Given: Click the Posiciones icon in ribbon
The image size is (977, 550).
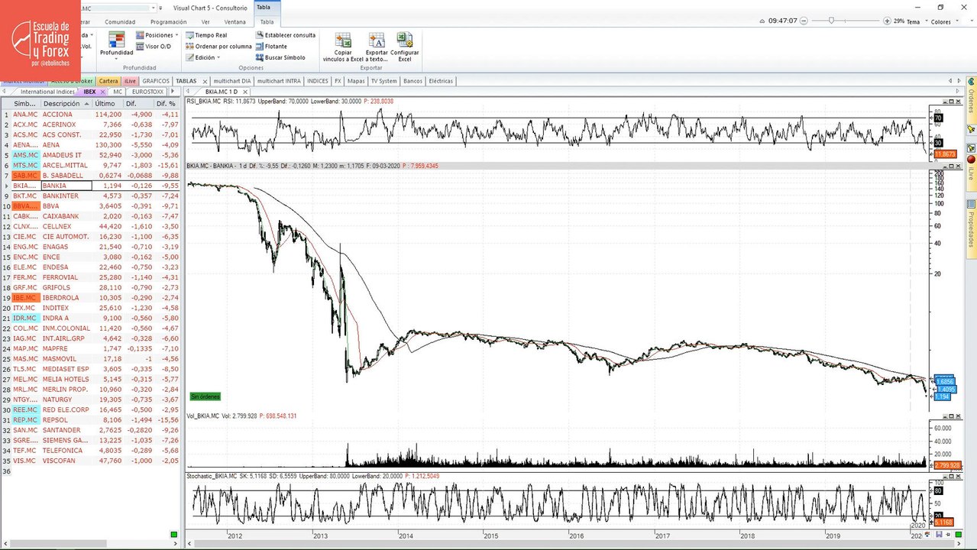Looking at the screenshot, I should [x=141, y=35].
